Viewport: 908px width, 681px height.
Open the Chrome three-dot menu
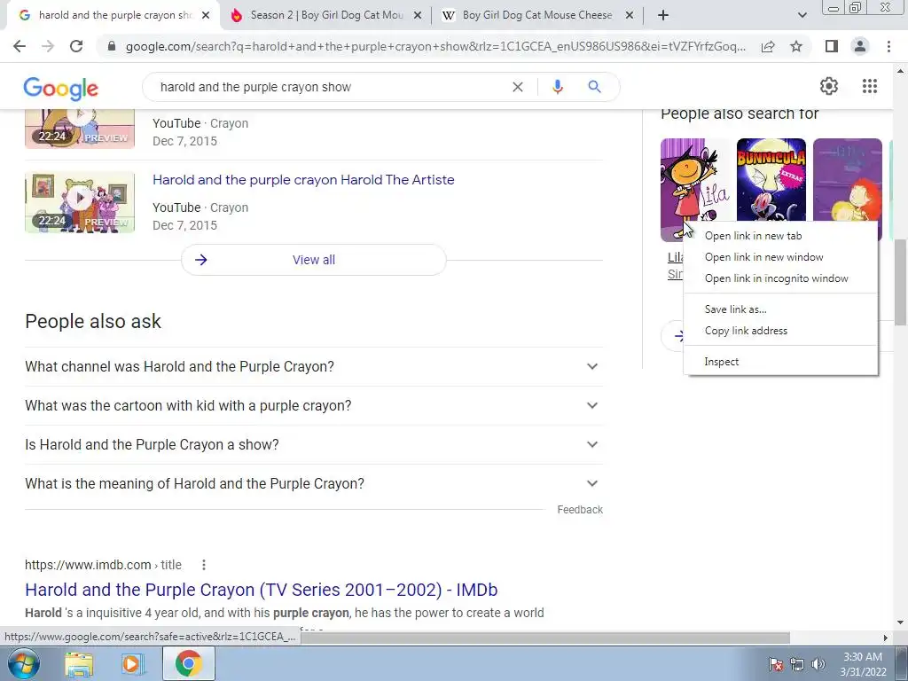point(888,46)
